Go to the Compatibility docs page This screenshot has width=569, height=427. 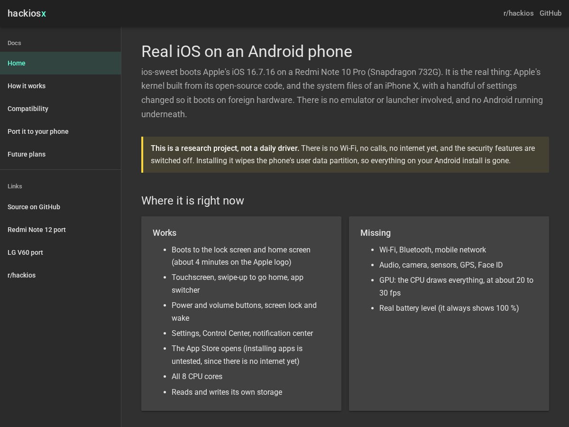tap(61, 109)
